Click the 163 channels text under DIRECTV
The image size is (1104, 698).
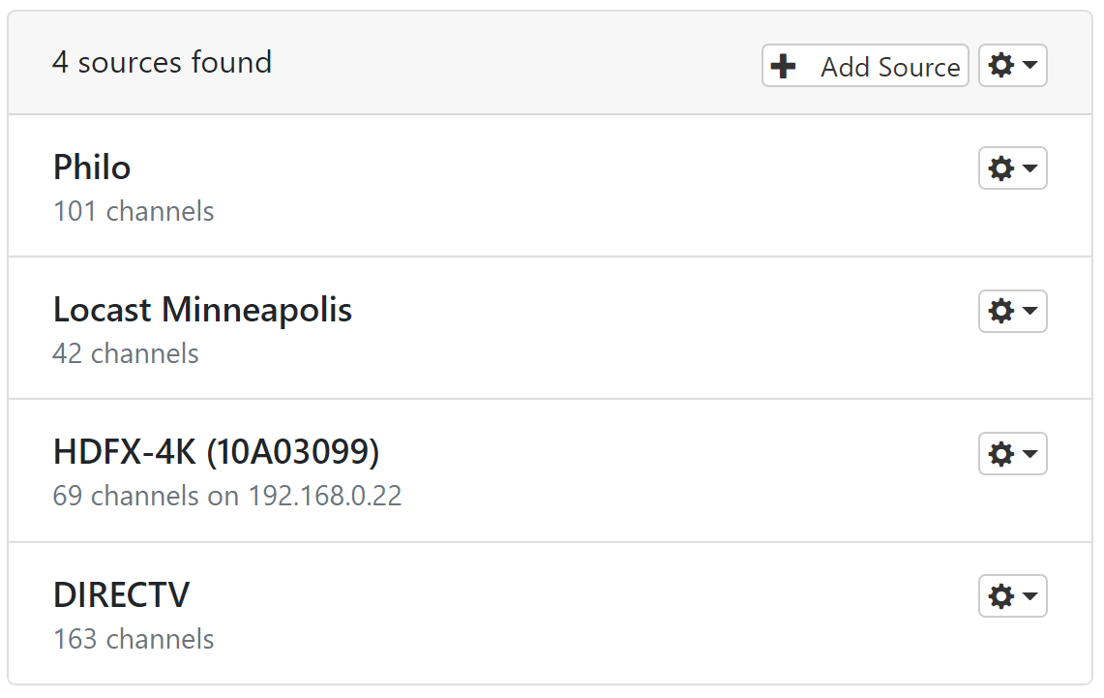click(x=134, y=639)
